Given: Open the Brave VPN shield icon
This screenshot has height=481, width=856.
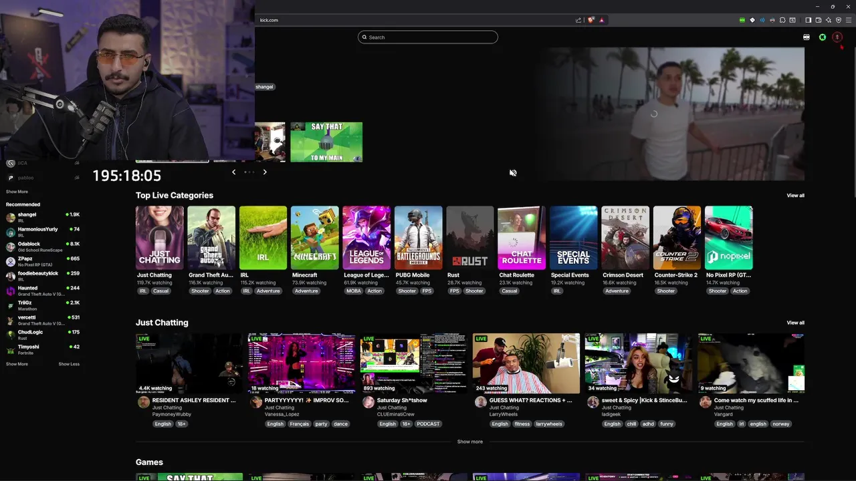Looking at the screenshot, I should coord(839,20).
